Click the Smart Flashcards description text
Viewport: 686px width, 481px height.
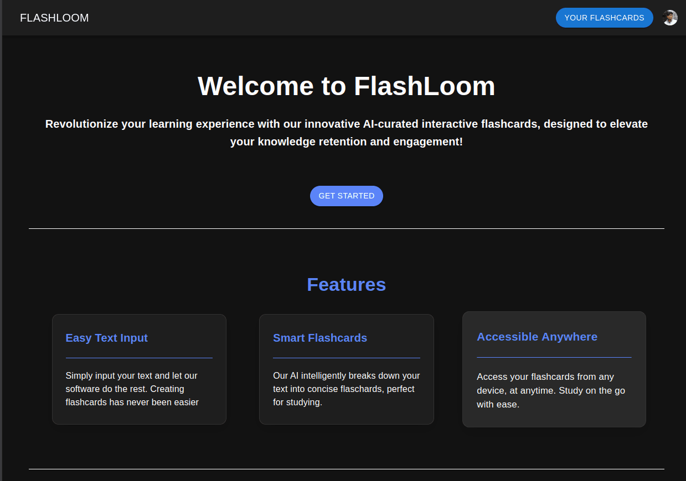tap(347, 389)
